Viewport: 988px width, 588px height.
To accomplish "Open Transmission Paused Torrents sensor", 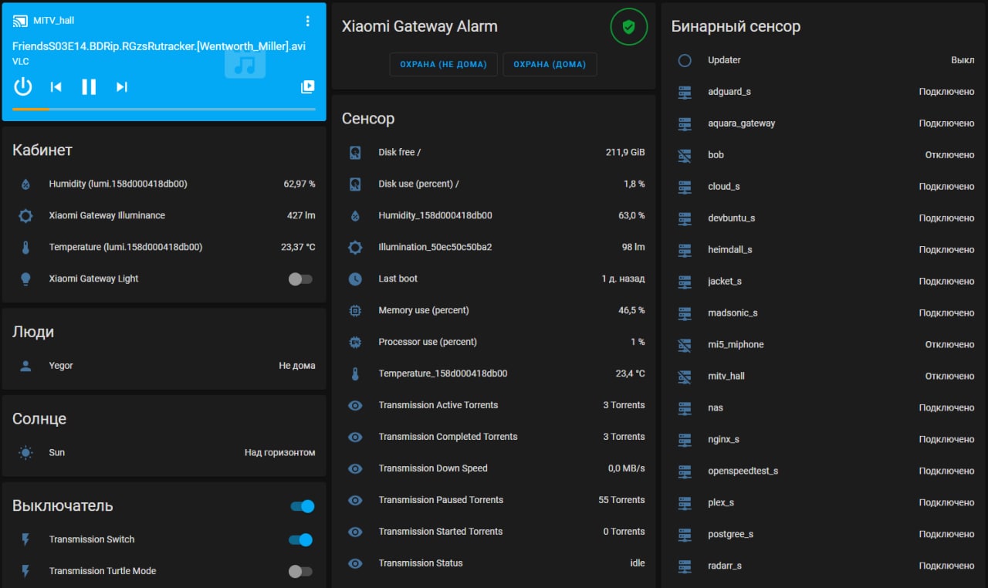I will pos(493,500).
